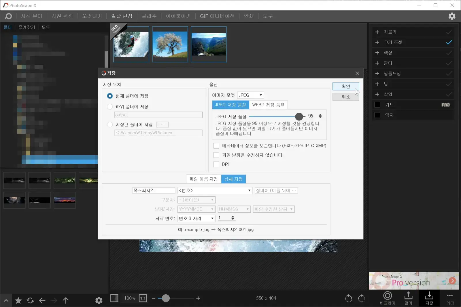The height and width of the screenshot is (307, 461).
Task: Open the HHMMSS time dropdown
Action: [234, 209]
